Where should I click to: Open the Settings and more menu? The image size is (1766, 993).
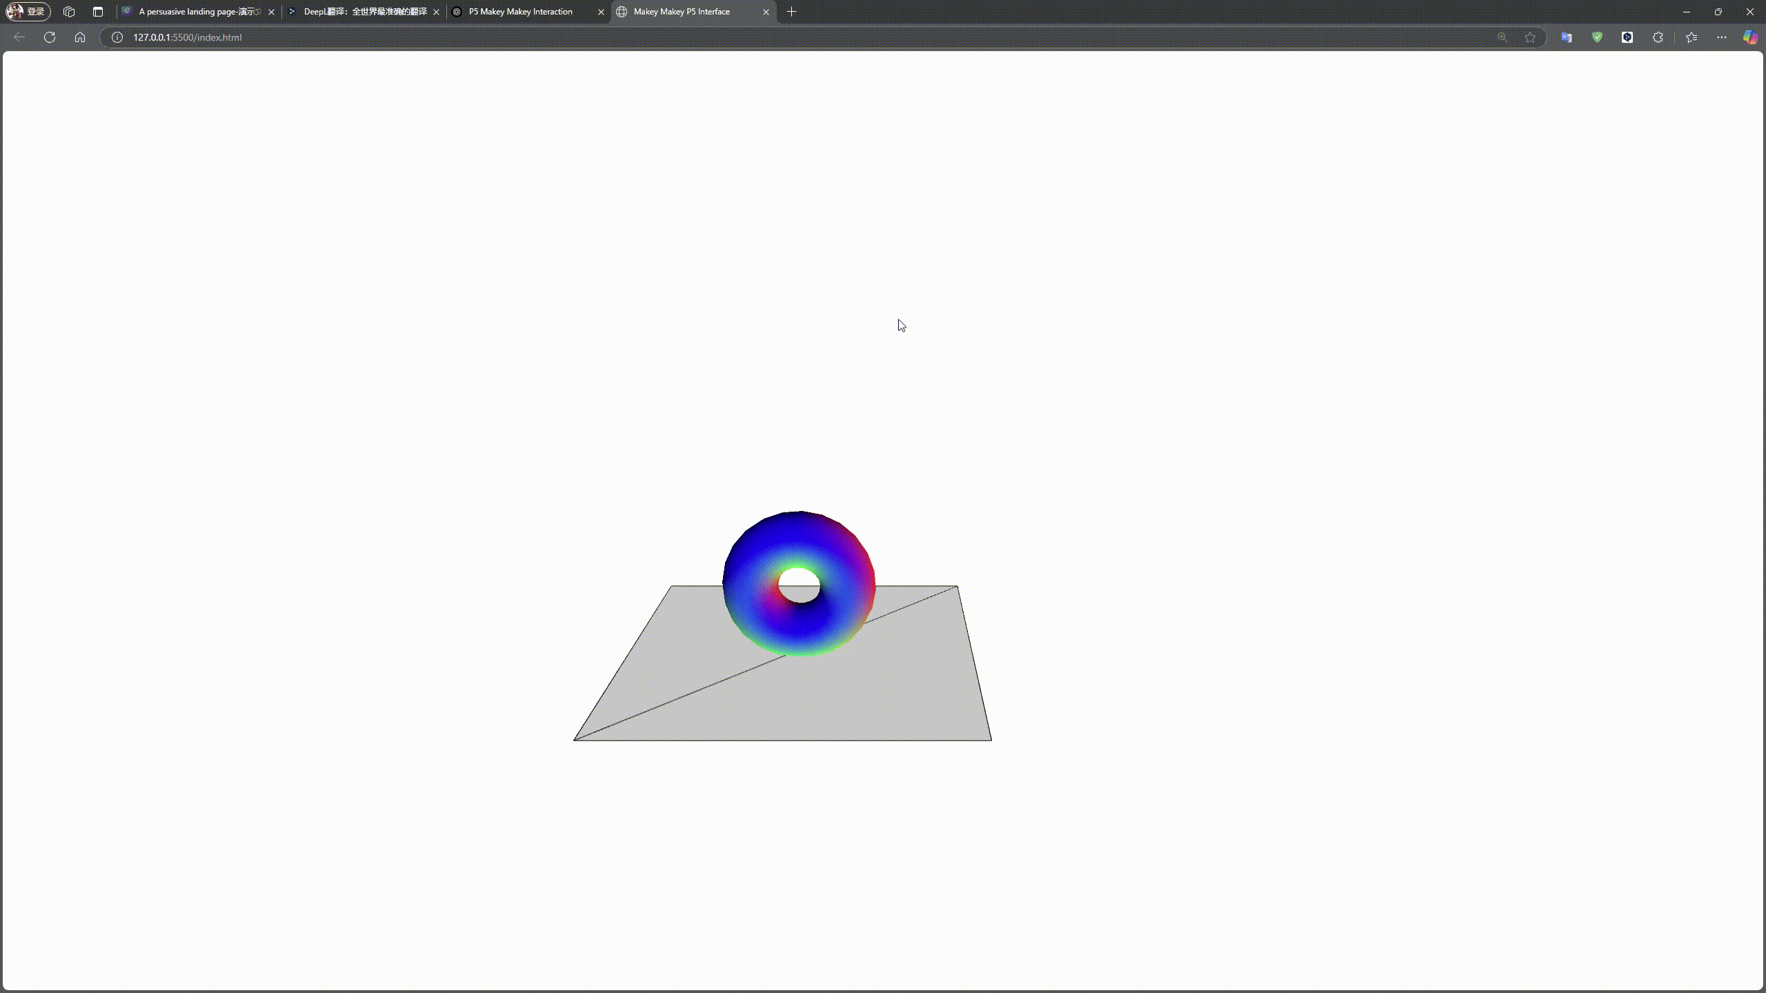coord(1722,37)
